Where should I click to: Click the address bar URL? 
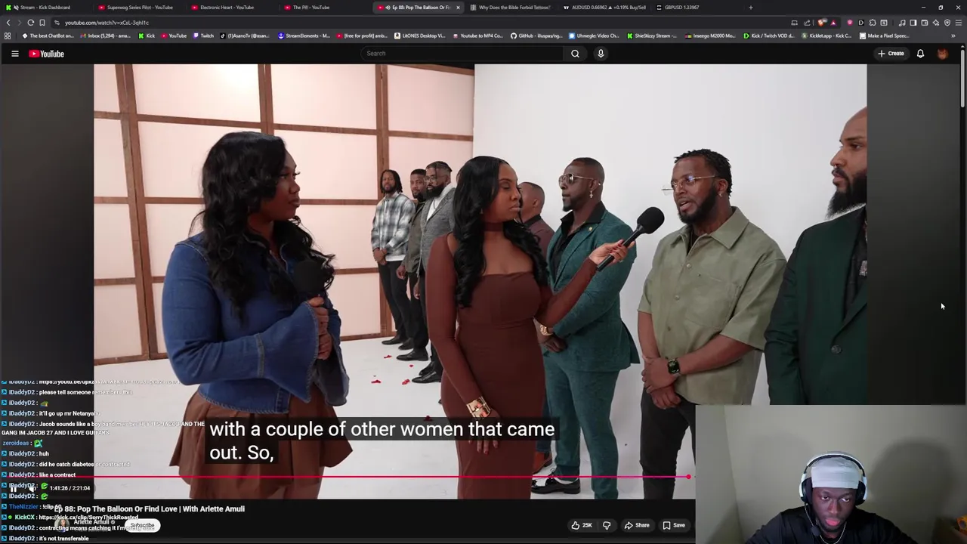107,23
